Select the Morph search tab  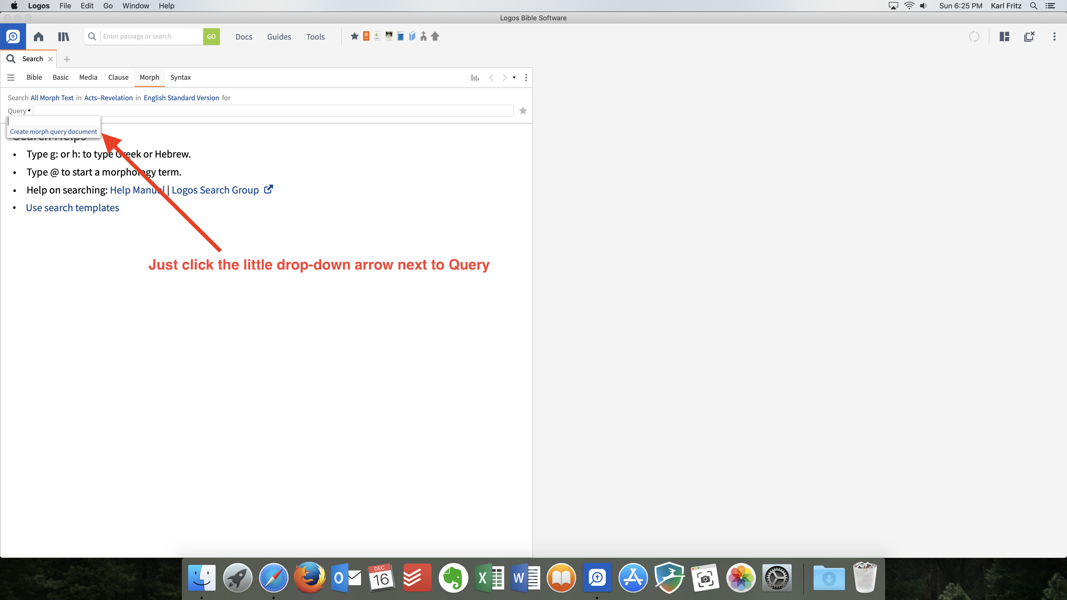(150, 77)
